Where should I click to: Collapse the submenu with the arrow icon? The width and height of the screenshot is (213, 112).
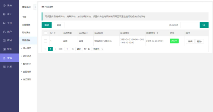click(x=35, y=7)
